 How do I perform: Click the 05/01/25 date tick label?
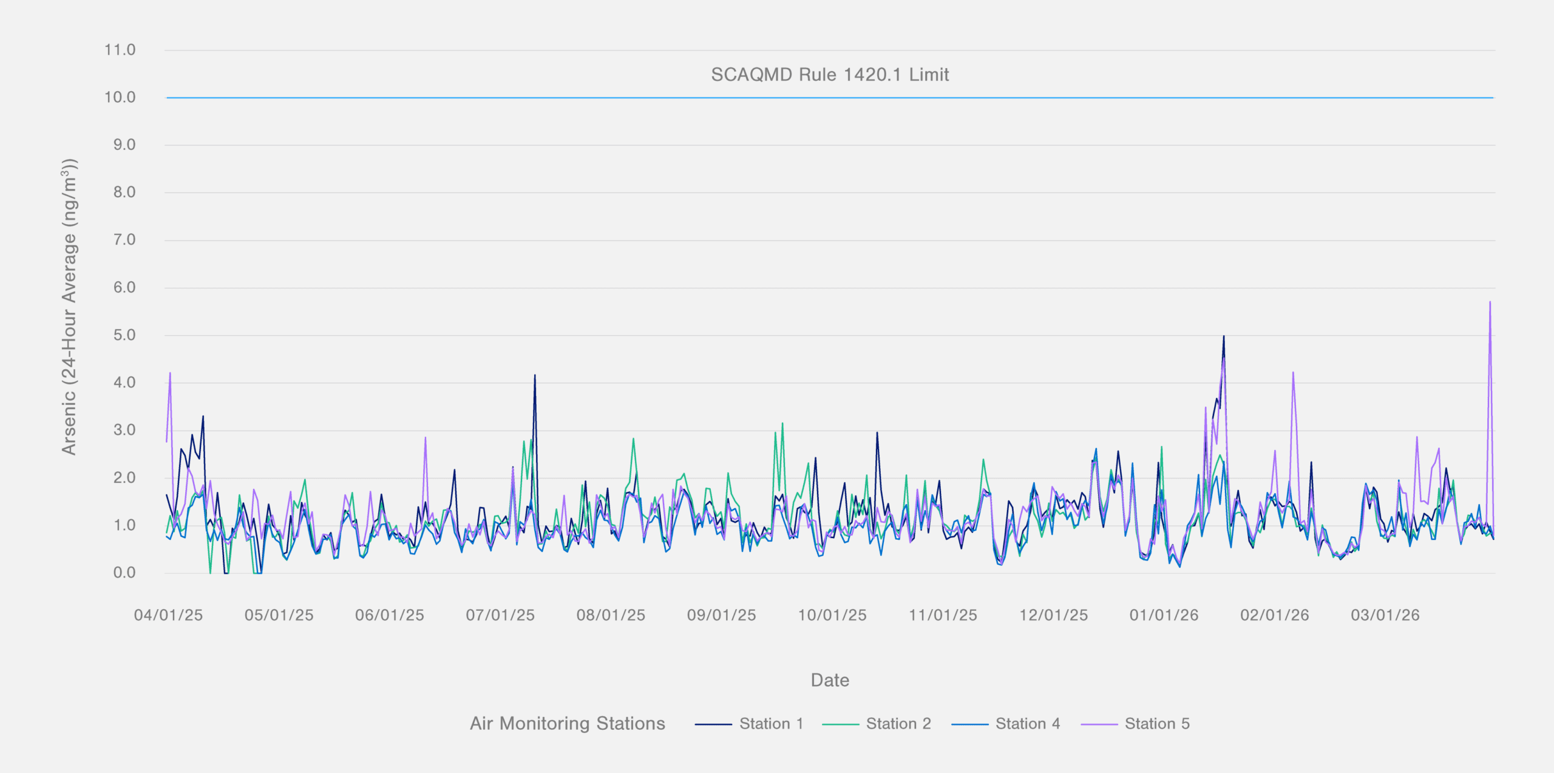pyautogui.click(x=279, y=615)
